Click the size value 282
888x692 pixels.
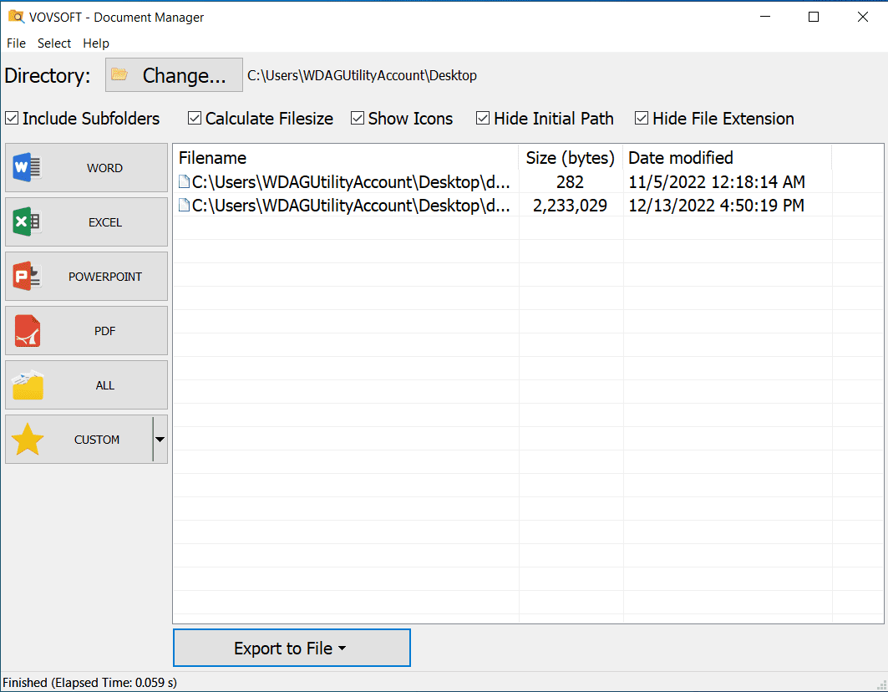pyautogui.click(x=570, y=182)
